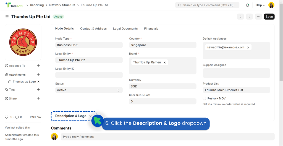Open the Status dropdown
The width and height of the screenshot is (283, 146).
point(89,90)
